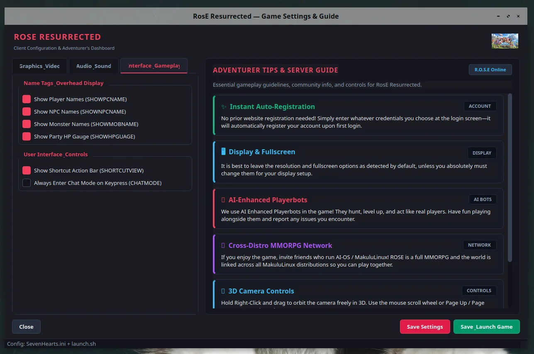The height and width of the screenshot is (354, 534).
Task: Click the ADVENTURER TIPS & SERVER GUIDE title
Action: point(276,70)
